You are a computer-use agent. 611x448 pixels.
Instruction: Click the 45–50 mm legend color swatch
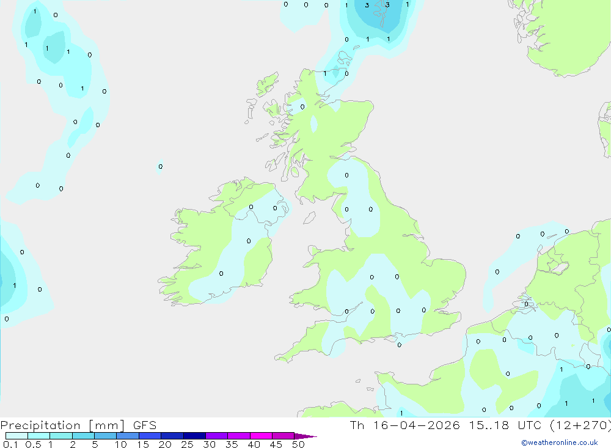point(283,436)
